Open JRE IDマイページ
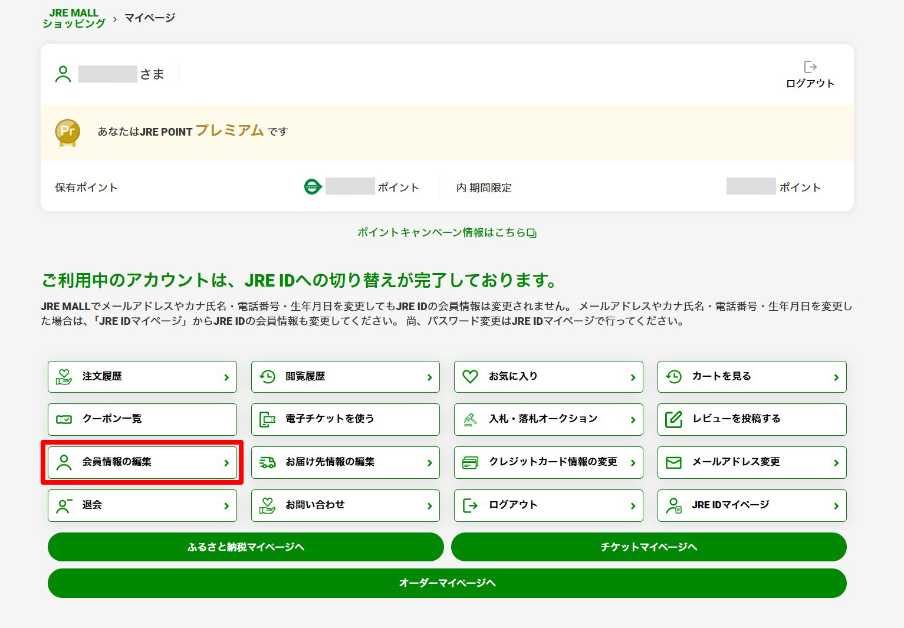 [752, 505]
